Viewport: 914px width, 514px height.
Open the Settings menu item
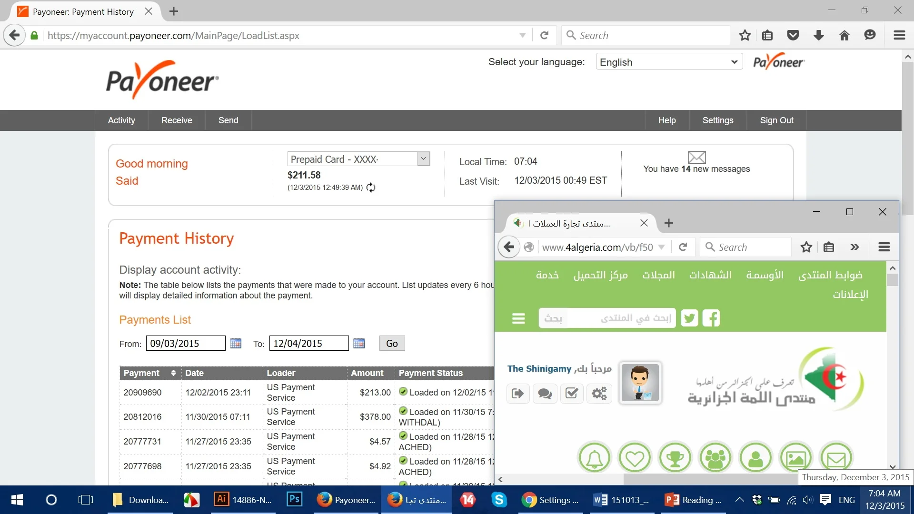pos(717,120)
